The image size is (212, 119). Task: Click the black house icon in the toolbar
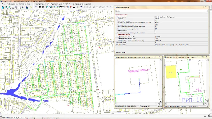click(60, 7)
